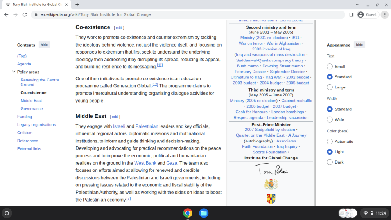Reload the Wikipedia page

24,14
